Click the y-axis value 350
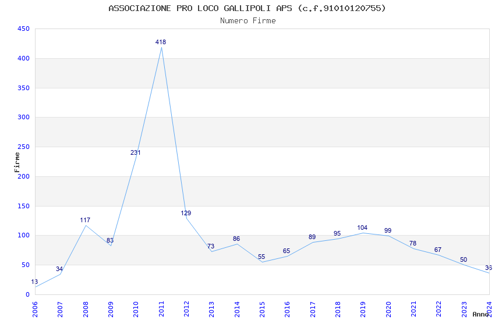 point(24,88)
